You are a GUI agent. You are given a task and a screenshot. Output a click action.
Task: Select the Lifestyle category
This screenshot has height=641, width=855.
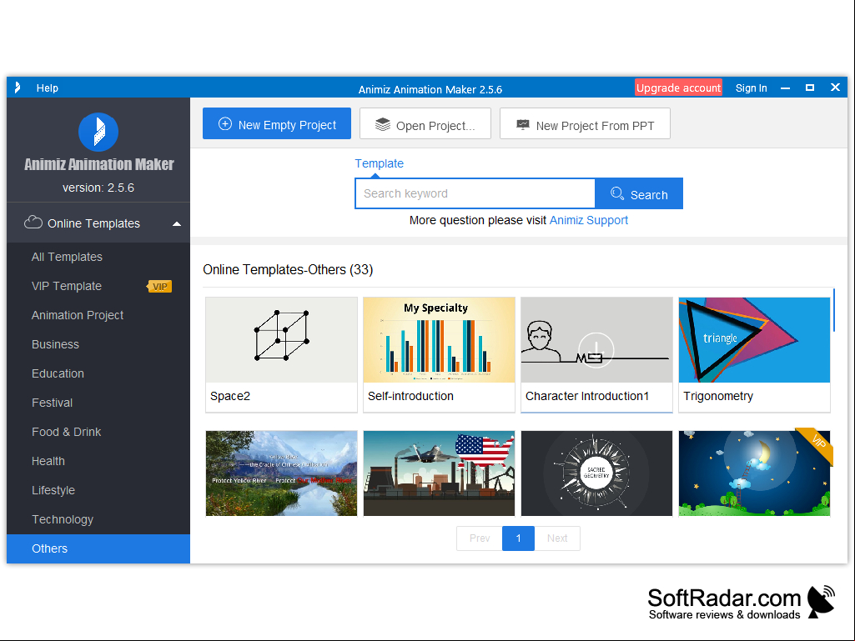98,490
